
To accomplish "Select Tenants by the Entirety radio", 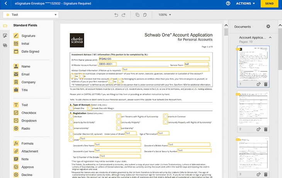I will coord(71,122).
